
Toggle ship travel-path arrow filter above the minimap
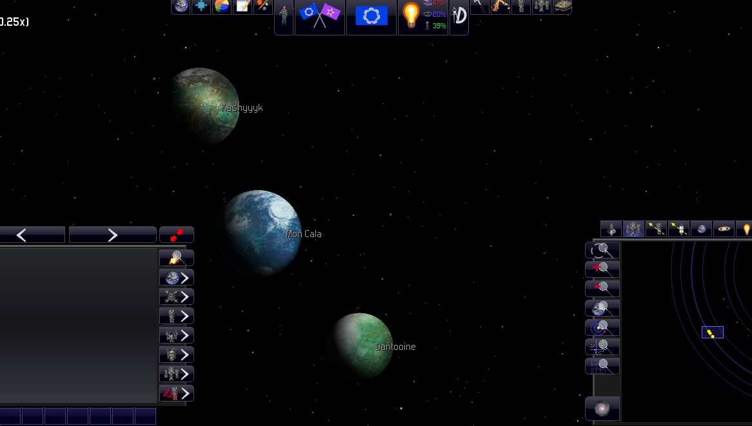coord(656,229)
